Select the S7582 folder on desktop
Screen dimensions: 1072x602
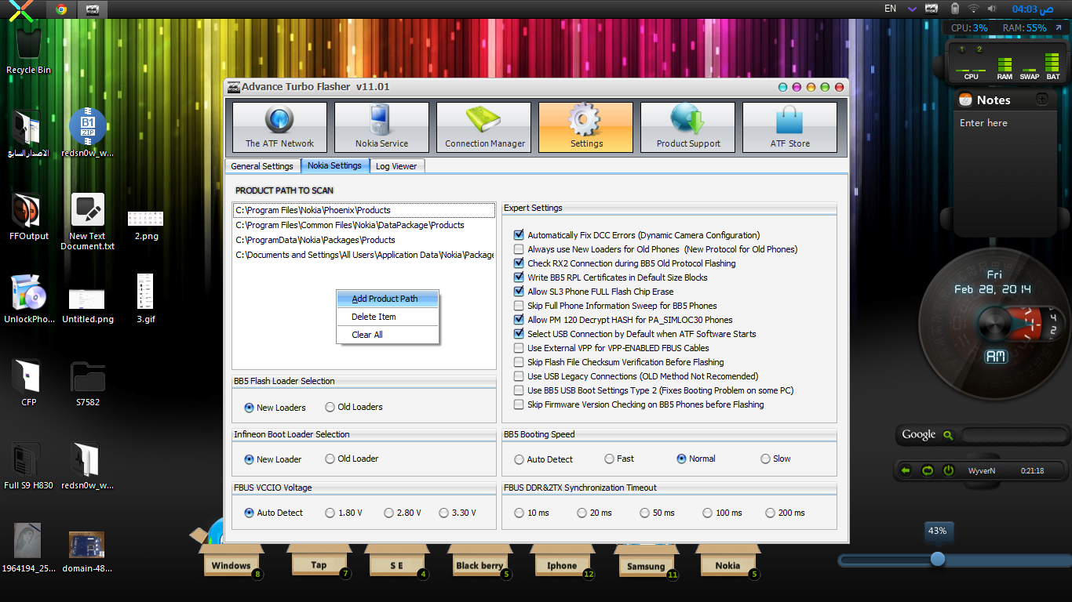coord(87,383)
